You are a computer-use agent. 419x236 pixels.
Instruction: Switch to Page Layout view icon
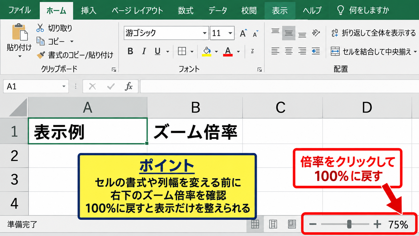tap(273, 224)
